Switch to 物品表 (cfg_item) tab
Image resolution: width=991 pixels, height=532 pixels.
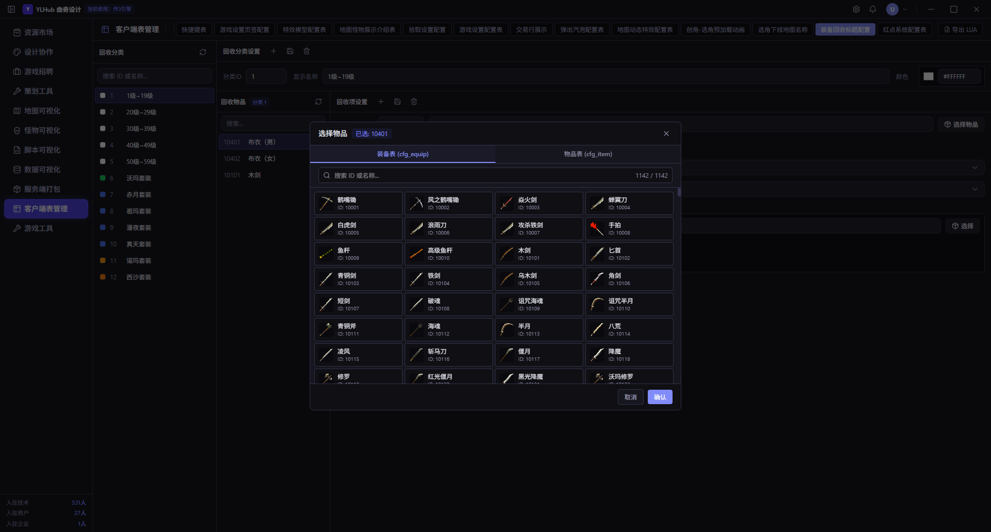click(588, 154)
